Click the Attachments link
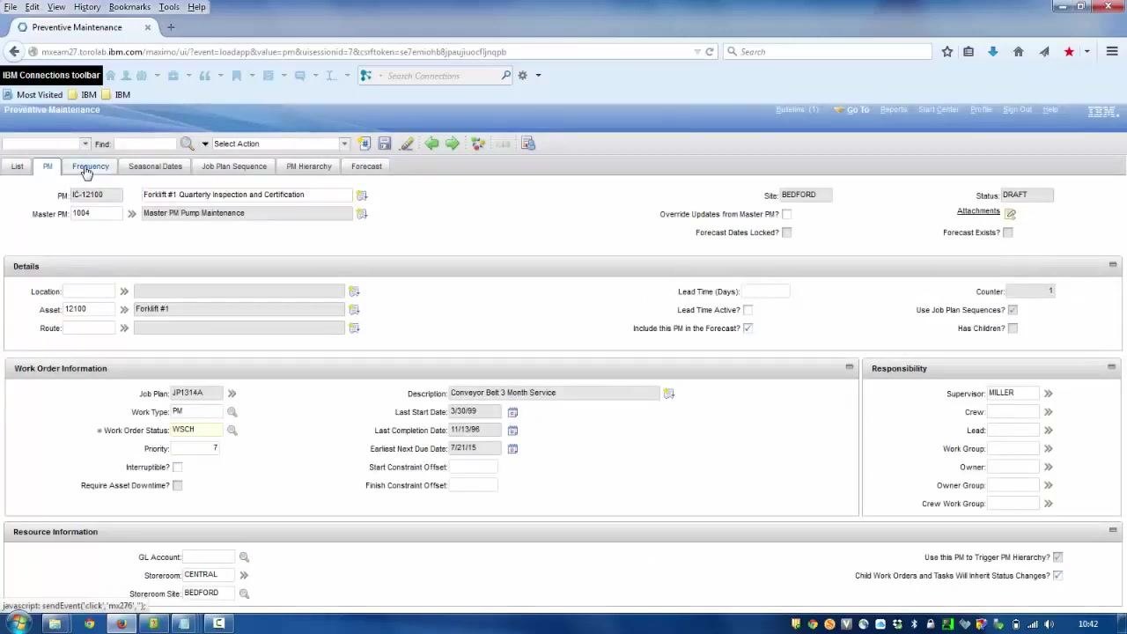This screenshot has width=1127, height=634. click(978, 211)
